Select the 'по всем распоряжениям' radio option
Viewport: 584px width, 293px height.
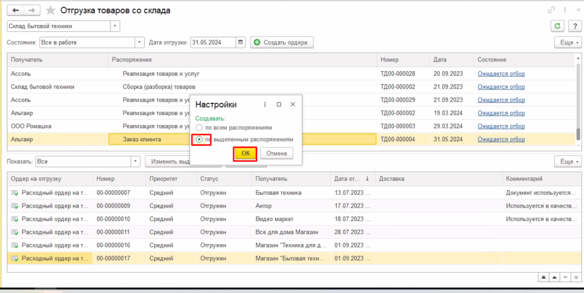(200, 127)
